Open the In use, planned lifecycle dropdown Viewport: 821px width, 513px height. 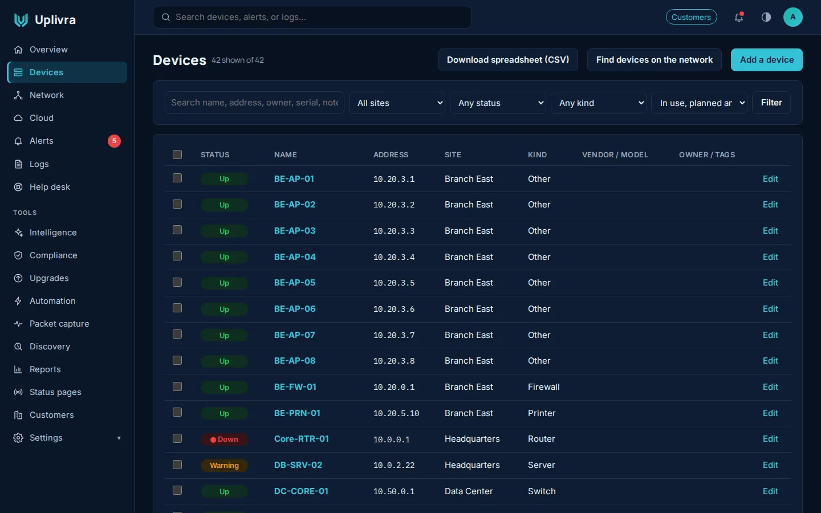(699, 103)
